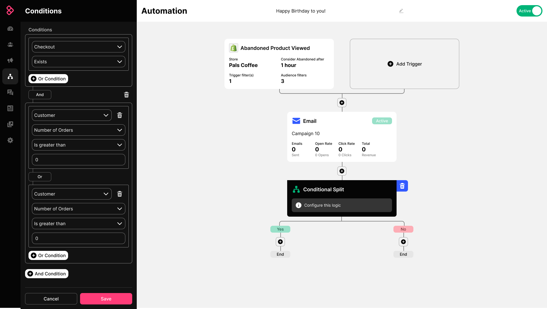Viewport: 547px width, 309px height.
Task: Open the chat messages sidebar icon
Action: click(x=10, y=92)
